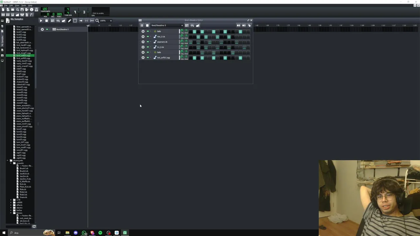Open settings gear of kick_soft01.ogg track

143,57
